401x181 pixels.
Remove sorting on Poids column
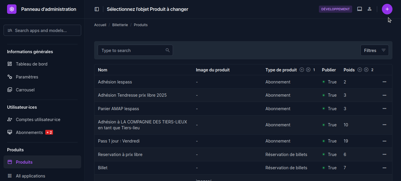pos(366,70)
